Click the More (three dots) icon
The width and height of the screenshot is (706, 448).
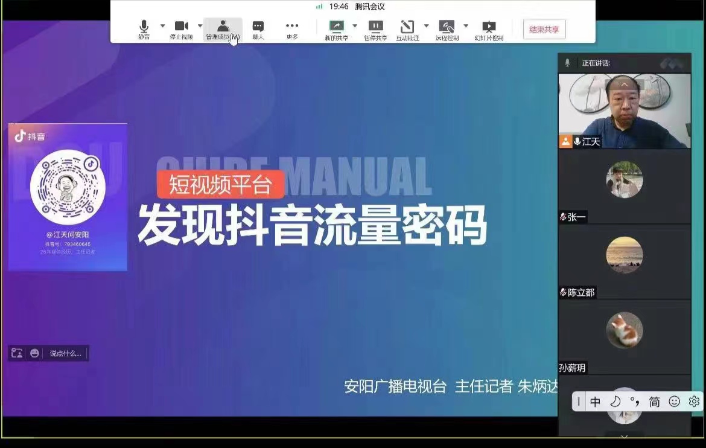click(292, 29)
